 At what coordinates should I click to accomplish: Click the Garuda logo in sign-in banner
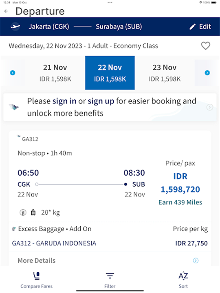[14, 107]
